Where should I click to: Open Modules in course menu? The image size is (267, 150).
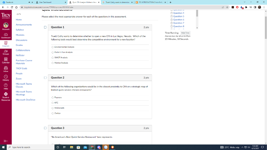coord(20,35)
